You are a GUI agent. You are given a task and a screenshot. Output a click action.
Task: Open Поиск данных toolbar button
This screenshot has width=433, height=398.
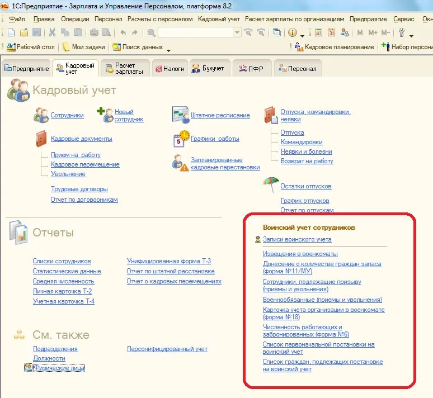(x=138, y=47)
